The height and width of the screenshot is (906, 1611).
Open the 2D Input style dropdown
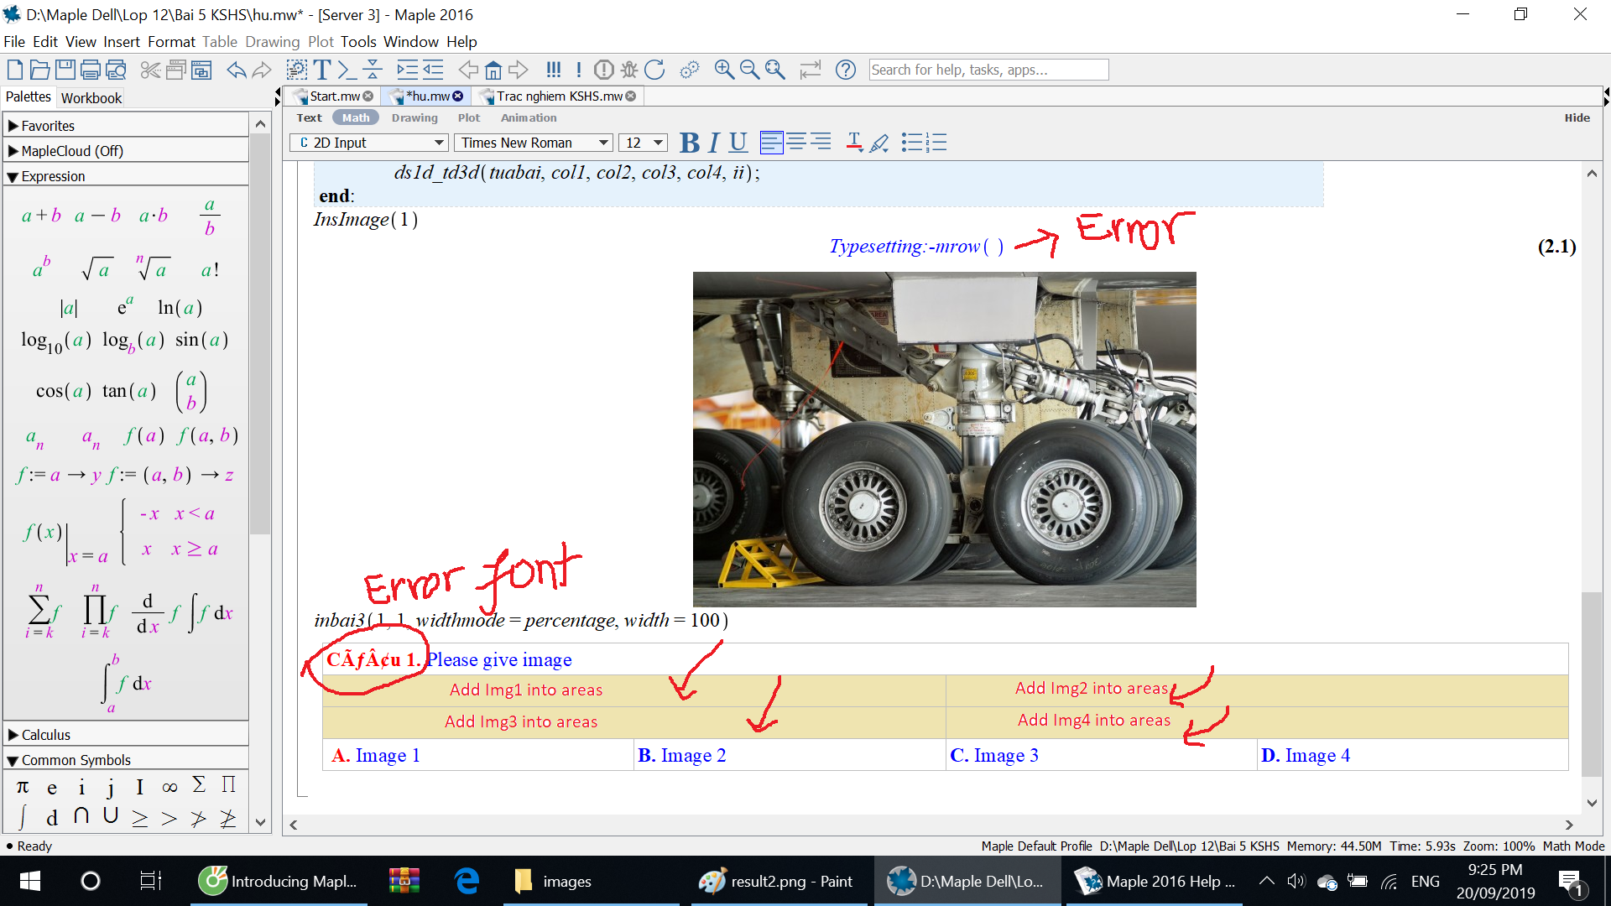(369, 143)
